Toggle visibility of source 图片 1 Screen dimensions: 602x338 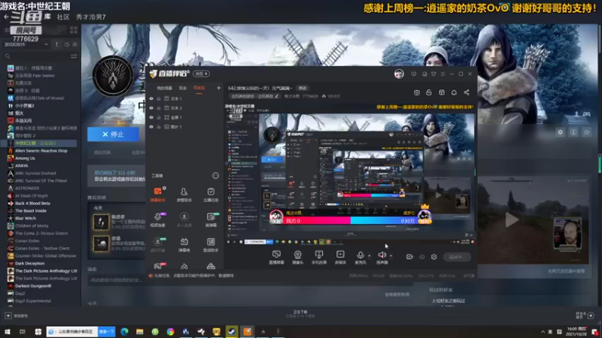(151, 126)
